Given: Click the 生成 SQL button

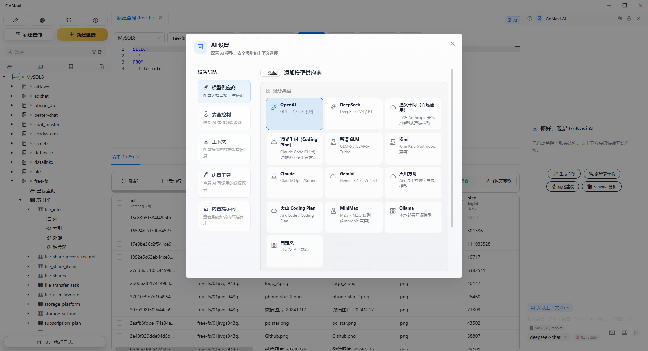Looking at the screenshot, I should [x=564, y=174].
